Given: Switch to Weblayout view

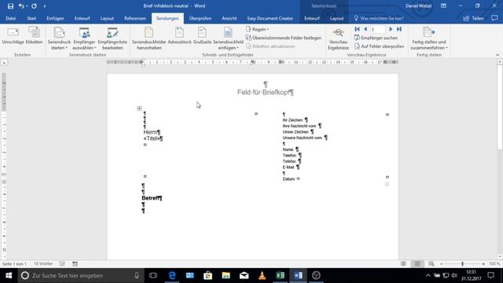Looking at the screenshot, I should [x=431, y=264].
